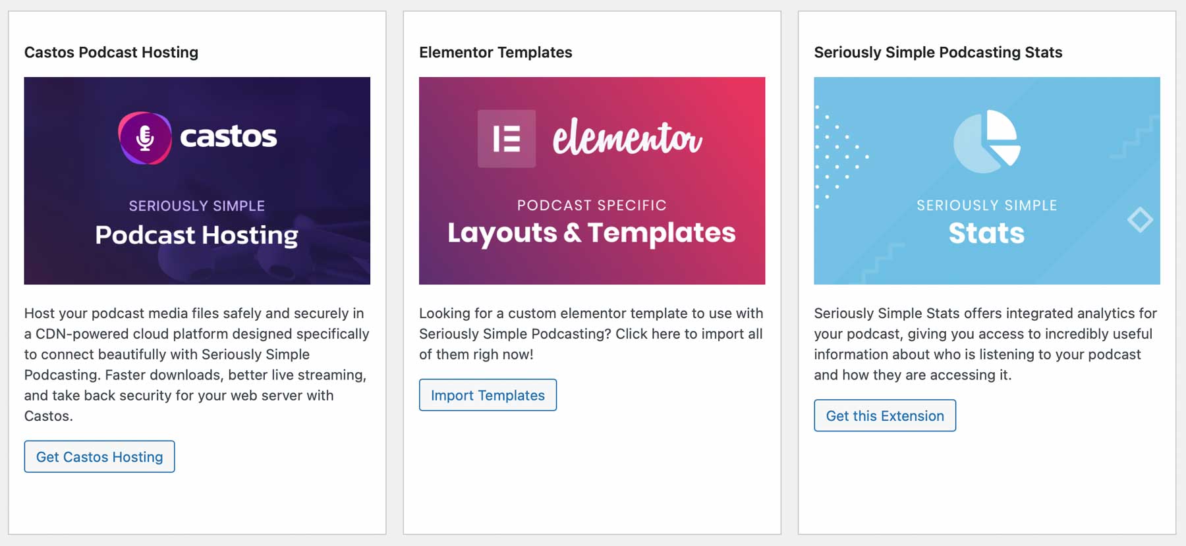This screenshot has width=1186, height=546.
Task: Click the Get Castos Hosting button
Action: click(x=99, y=456)
